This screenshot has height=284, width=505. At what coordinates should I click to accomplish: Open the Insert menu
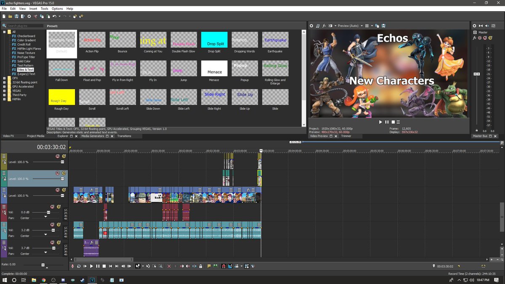pos(33,8)
